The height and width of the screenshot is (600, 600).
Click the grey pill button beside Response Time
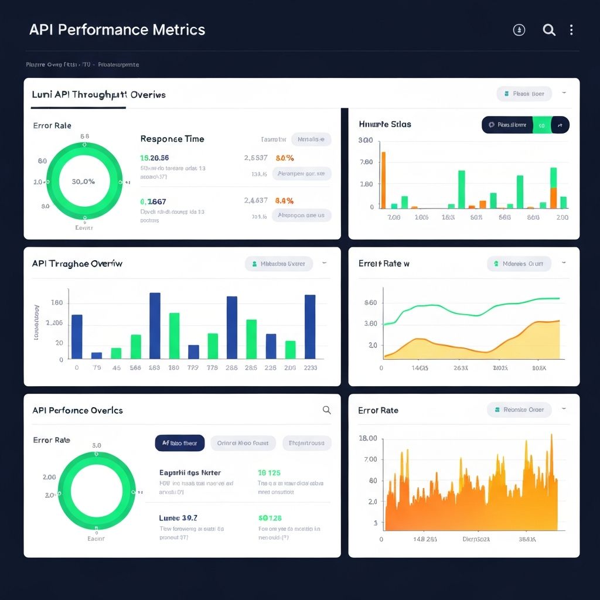pyautogui.click(x=311, y=139)
